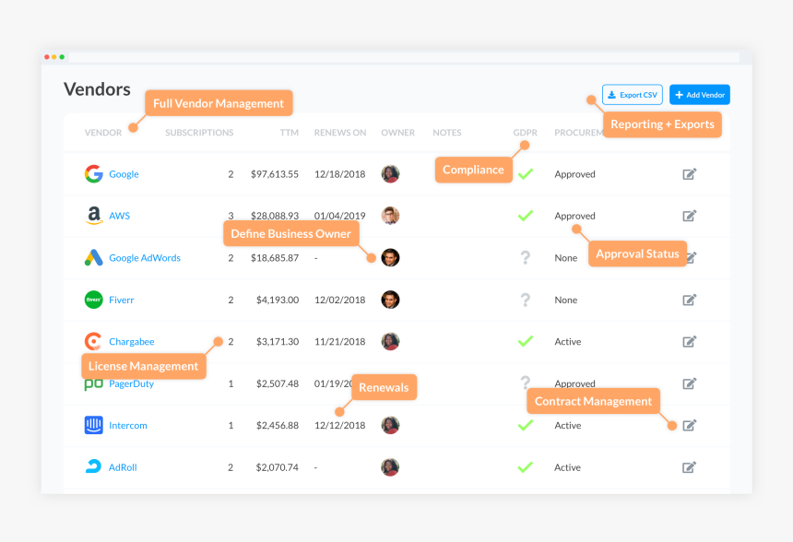Click the Intercom logo icon
This screenshot has height=542, width=793.
[93, 425]
